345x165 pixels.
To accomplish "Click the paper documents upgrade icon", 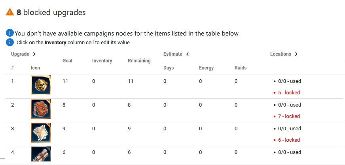I will pyautogui.click(x=41, y=133).
